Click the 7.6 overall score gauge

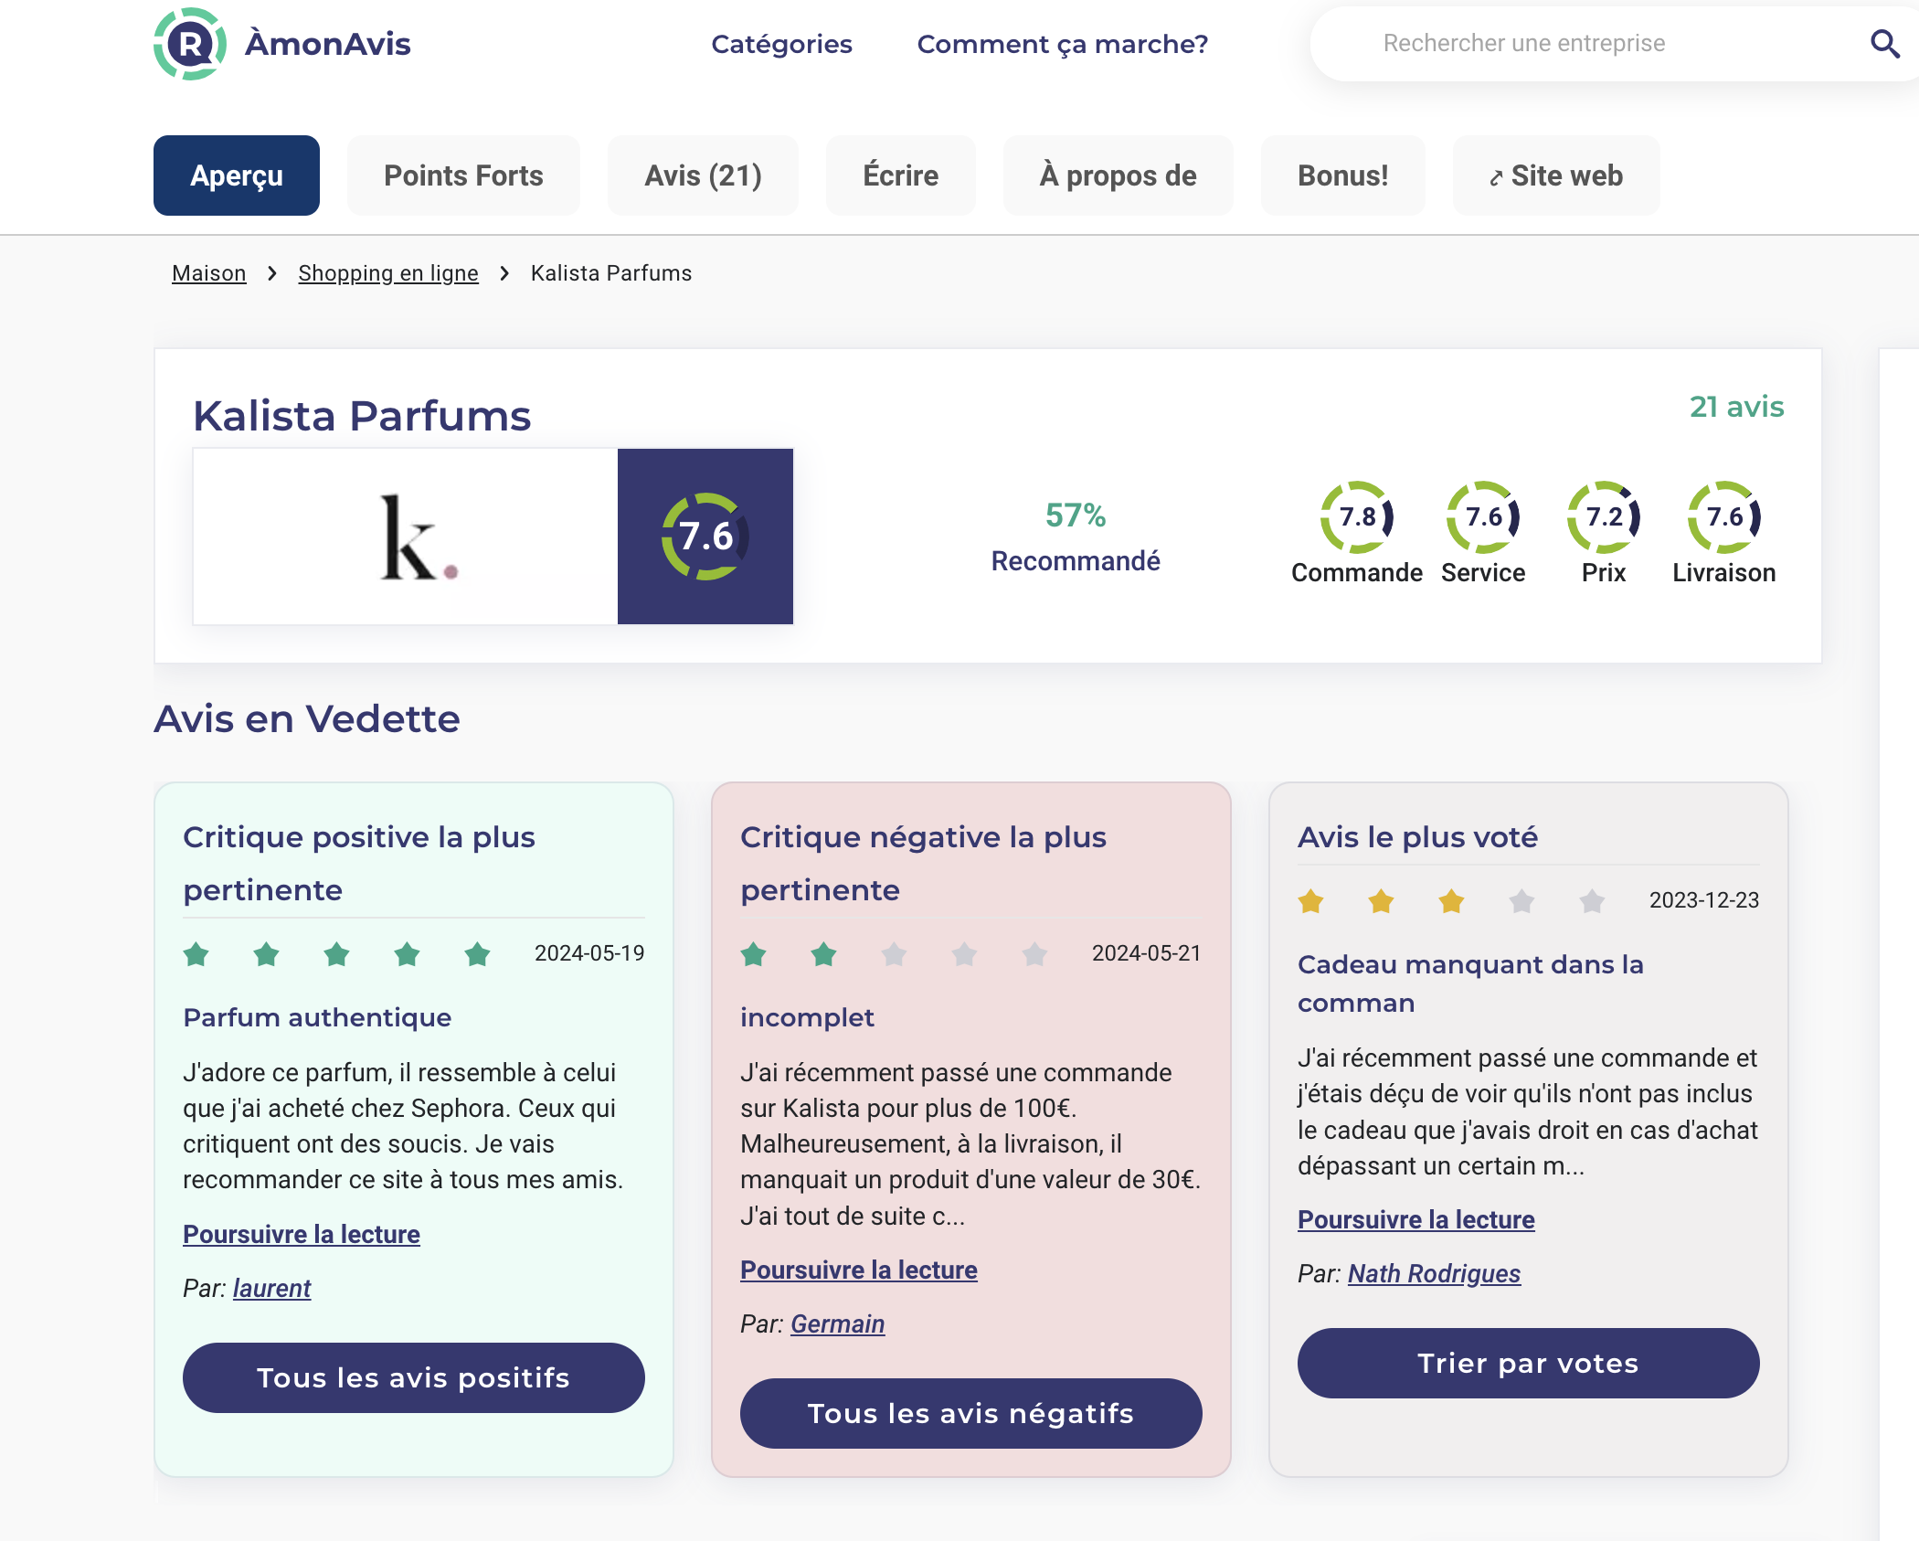pyautogui.click(x=705, y=537)
